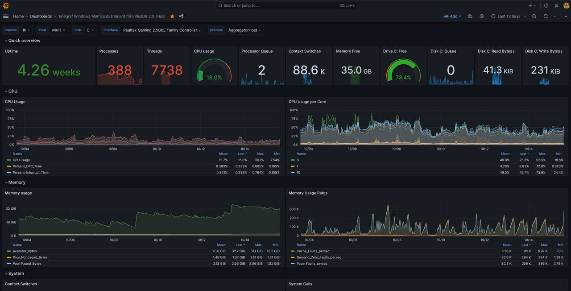Collapse the Quick overview row
This screenshot has width=571, height=291.
click(x=24, y=41)
